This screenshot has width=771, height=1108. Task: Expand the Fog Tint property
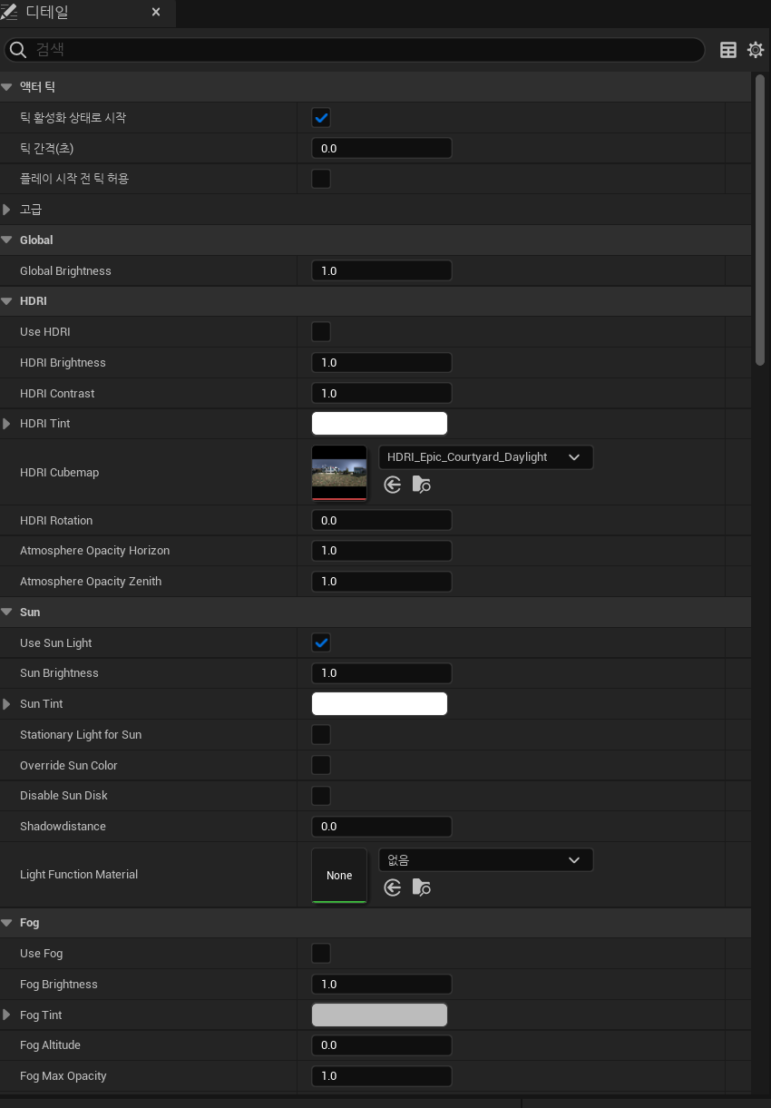pyautogui.click(x=7, y=1015)
